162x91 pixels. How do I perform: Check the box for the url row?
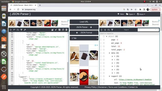(x=104, y=80)
